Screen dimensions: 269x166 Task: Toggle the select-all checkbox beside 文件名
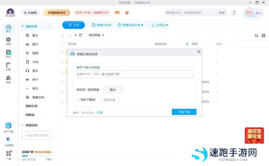pyautogui.click(x=63, y=44)
